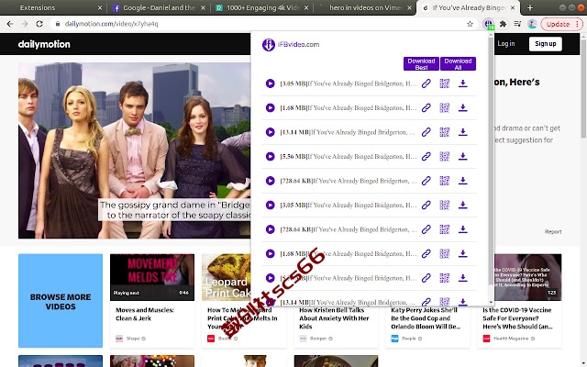
Task: Switch to the 1000+ Engaging 4k Videos tab
Action: 263,8
